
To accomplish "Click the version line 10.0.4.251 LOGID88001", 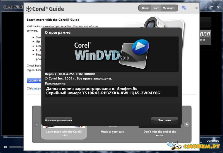I will pos(70,74).
